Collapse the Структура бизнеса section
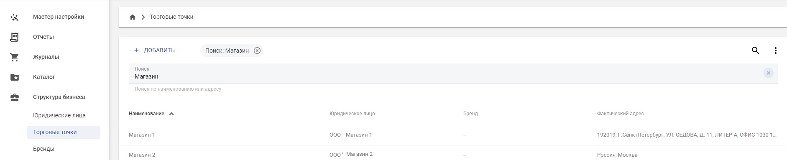The image size is (787, 160). pyautogui.click(x=59, y=97)
